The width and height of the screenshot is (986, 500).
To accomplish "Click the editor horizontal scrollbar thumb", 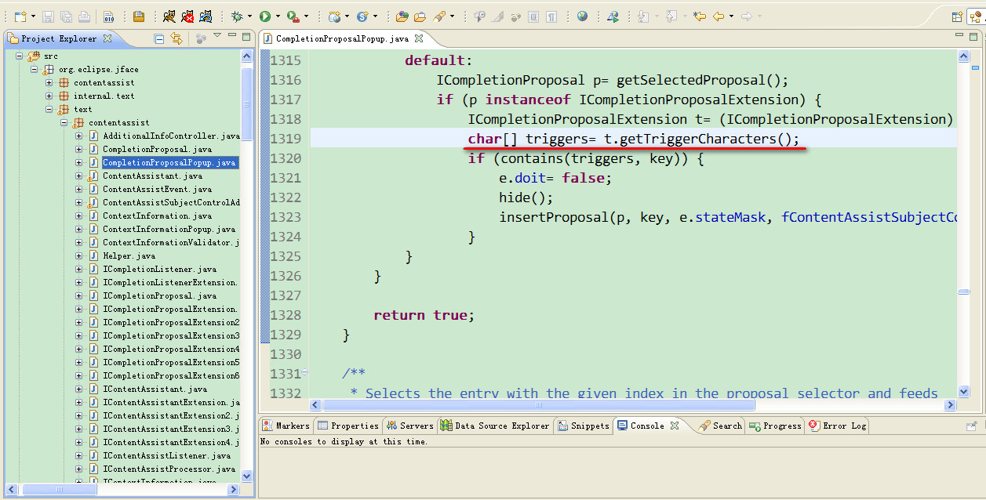I will (538, 405).
